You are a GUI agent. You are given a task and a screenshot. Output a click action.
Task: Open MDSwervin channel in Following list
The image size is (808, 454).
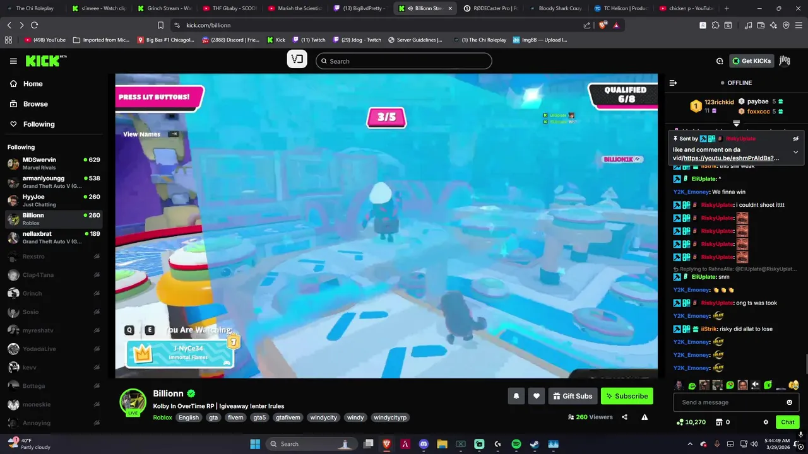[54, 163]
